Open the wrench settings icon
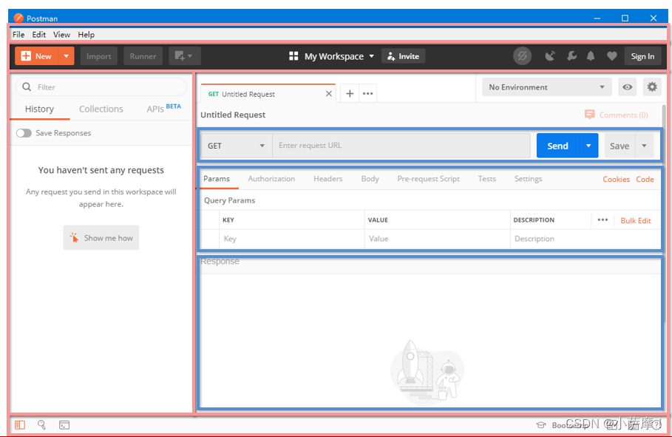 click(x=571, y=56)
